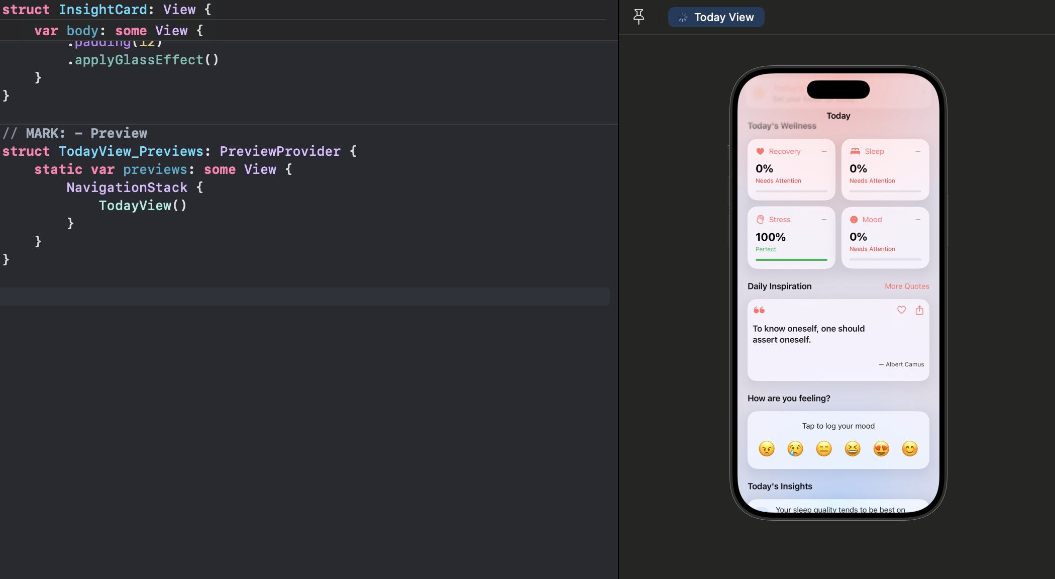Tap the heart icon on quote card

[901, 310]
